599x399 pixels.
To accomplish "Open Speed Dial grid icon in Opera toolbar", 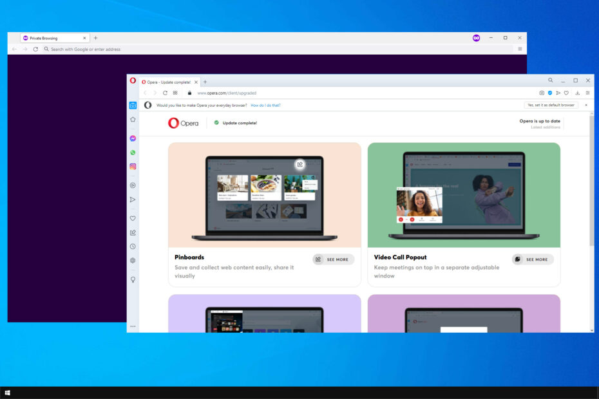I will [175, 93].
